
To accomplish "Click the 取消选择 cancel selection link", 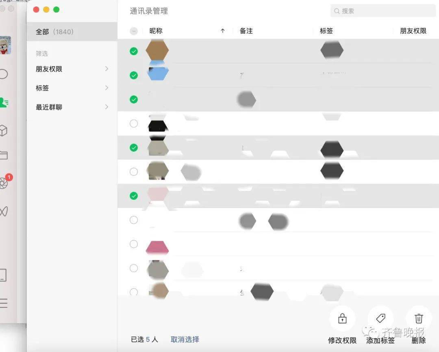I will pyautogui.click(x=185, y=339).
